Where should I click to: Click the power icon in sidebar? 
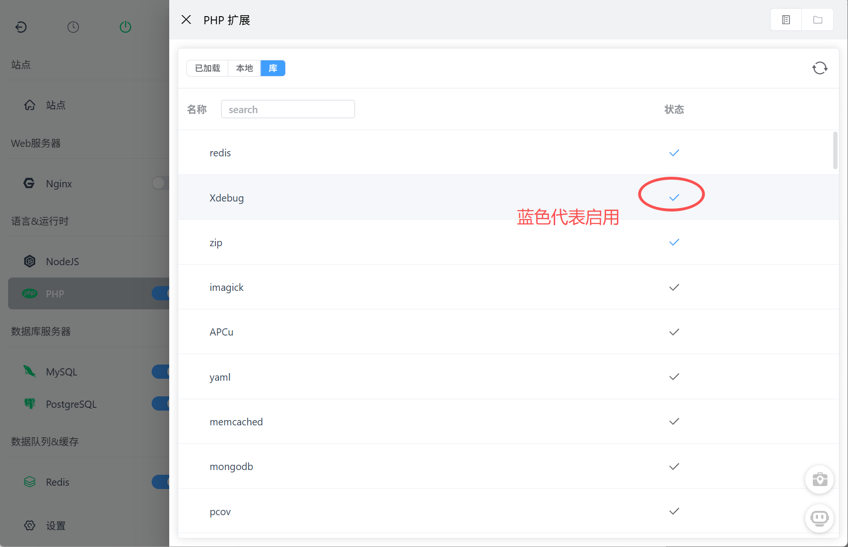[x=125, y=27]
